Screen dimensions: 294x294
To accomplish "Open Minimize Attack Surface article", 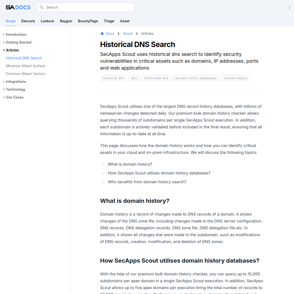I will (26, 66).
